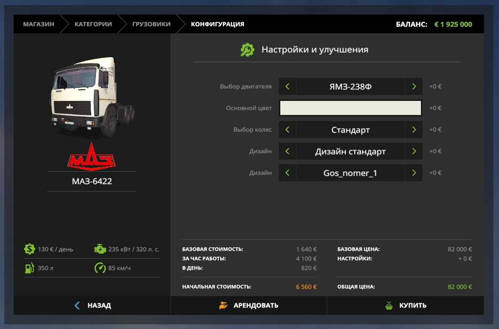Click the handshake icon on АРЕНДОВАТЬ button
Image resolution: width=499 pixels, height=329 pixels.
point(223,305)
